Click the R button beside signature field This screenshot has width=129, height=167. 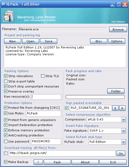coord(122,108)
